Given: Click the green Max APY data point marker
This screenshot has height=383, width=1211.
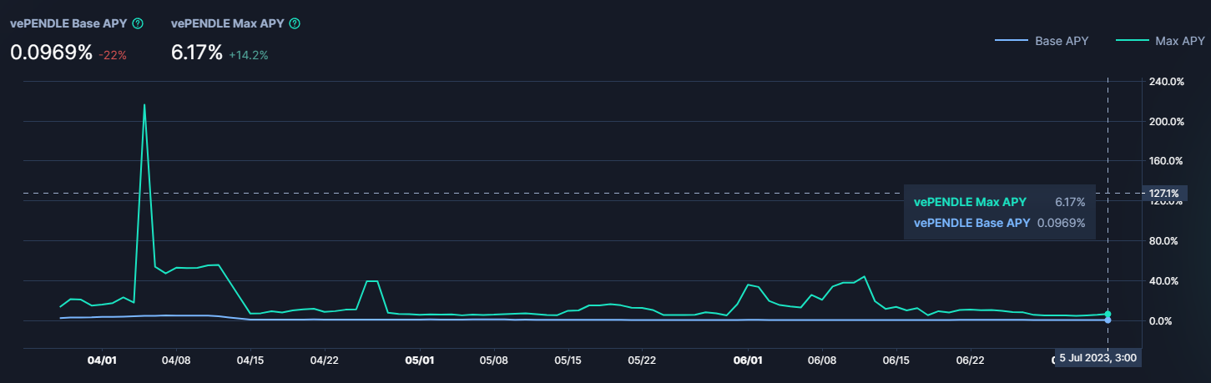Looking at the screenshot, I should (x=1108, y=314).
